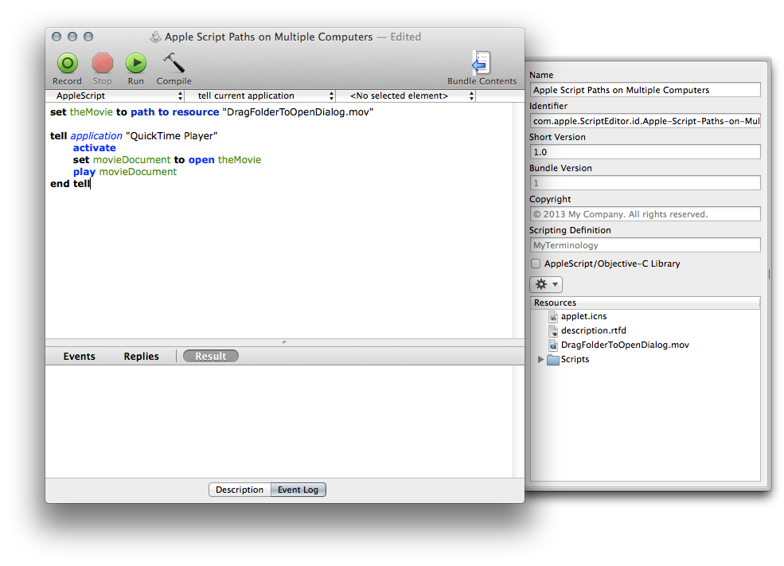
Task: Close the script editor window
Action: (x=57, y=37)
